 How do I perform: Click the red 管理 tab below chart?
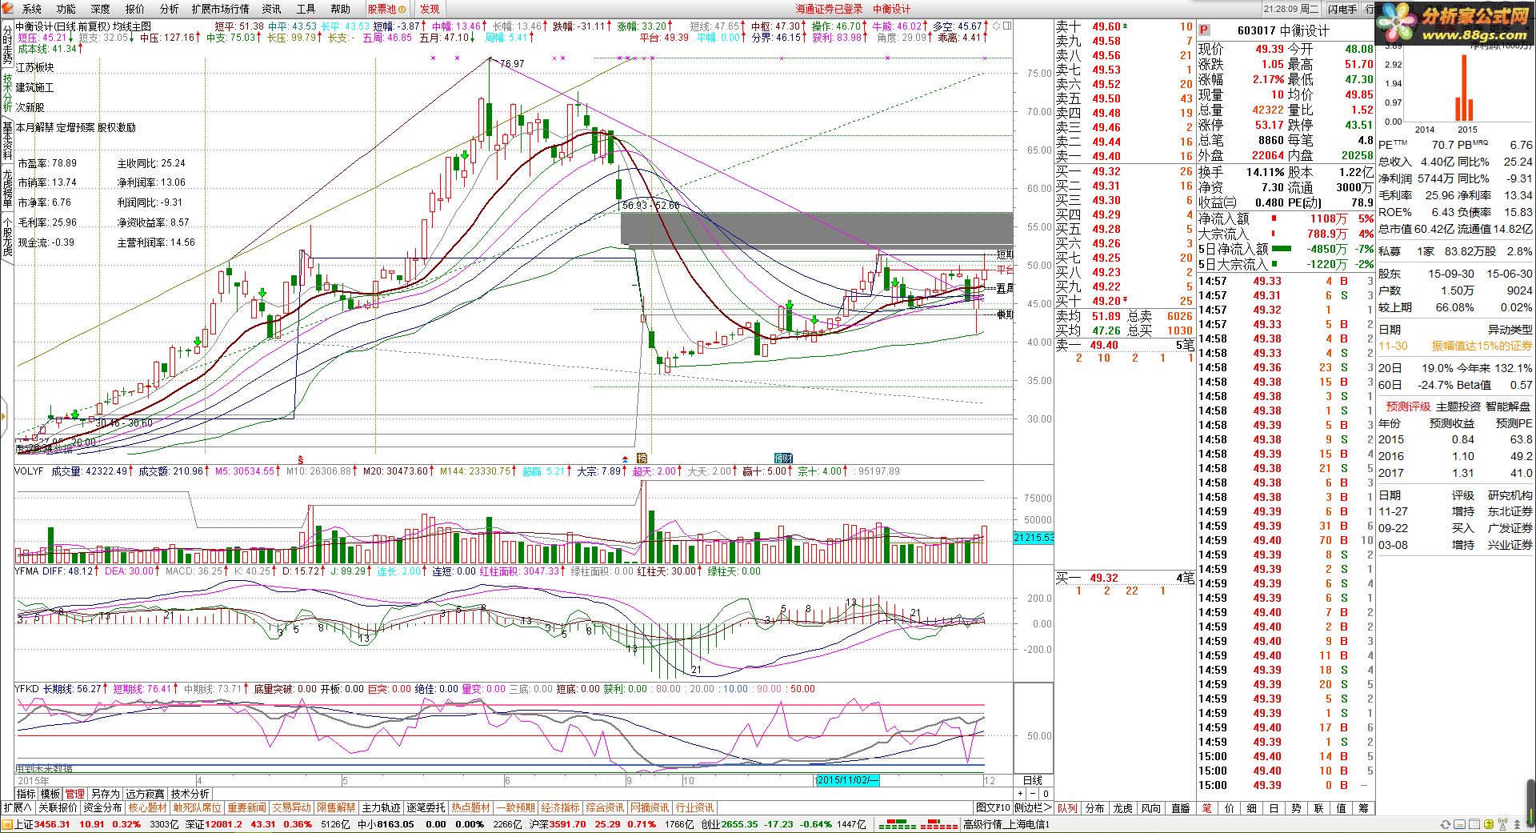75,794
